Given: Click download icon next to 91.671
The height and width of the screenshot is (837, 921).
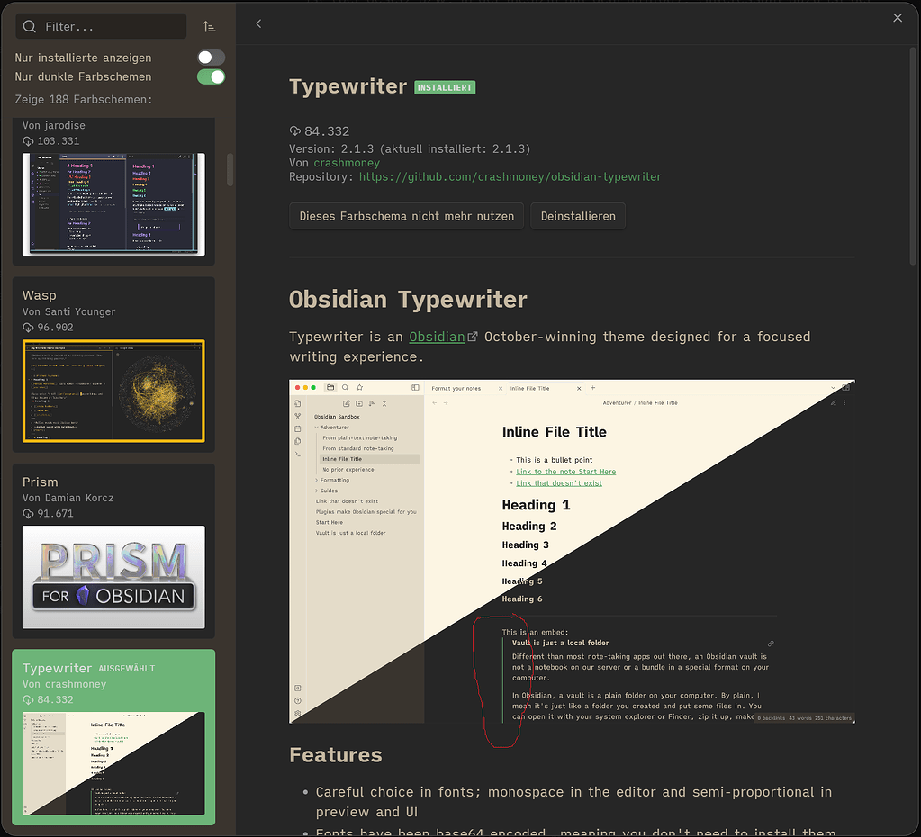Looking at the screenshot, I should [28, 513].
